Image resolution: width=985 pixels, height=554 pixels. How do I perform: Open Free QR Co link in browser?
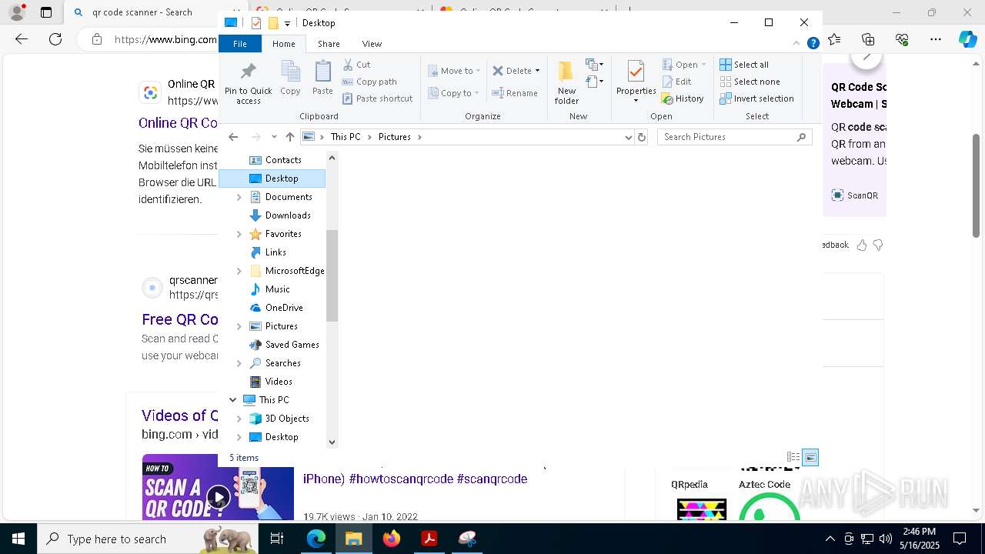tap(179, 319)
